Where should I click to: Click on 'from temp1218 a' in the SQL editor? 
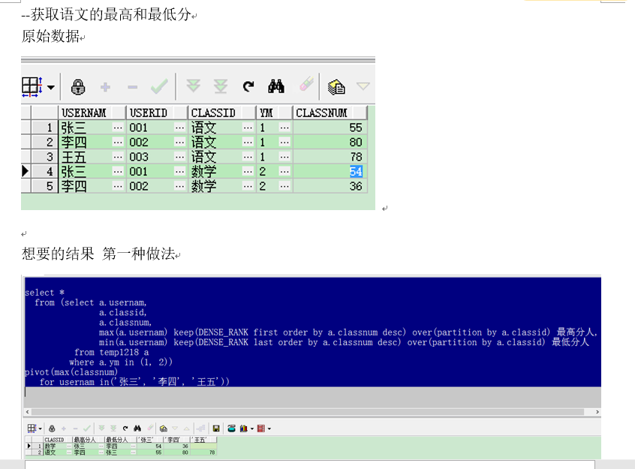click(111, 353)
